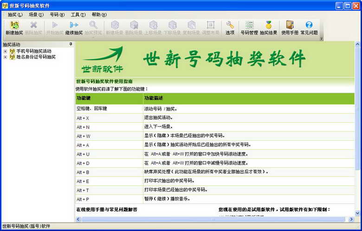Click the 打印本次抽出的中奖号码 description
Screen dimensions: 362x231
(249, 181)
